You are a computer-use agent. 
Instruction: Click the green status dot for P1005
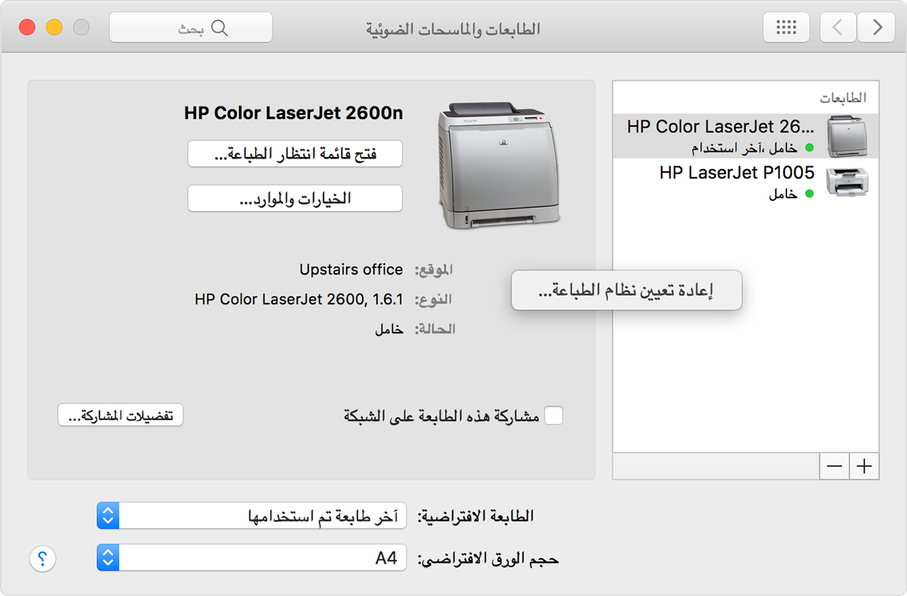808,194
